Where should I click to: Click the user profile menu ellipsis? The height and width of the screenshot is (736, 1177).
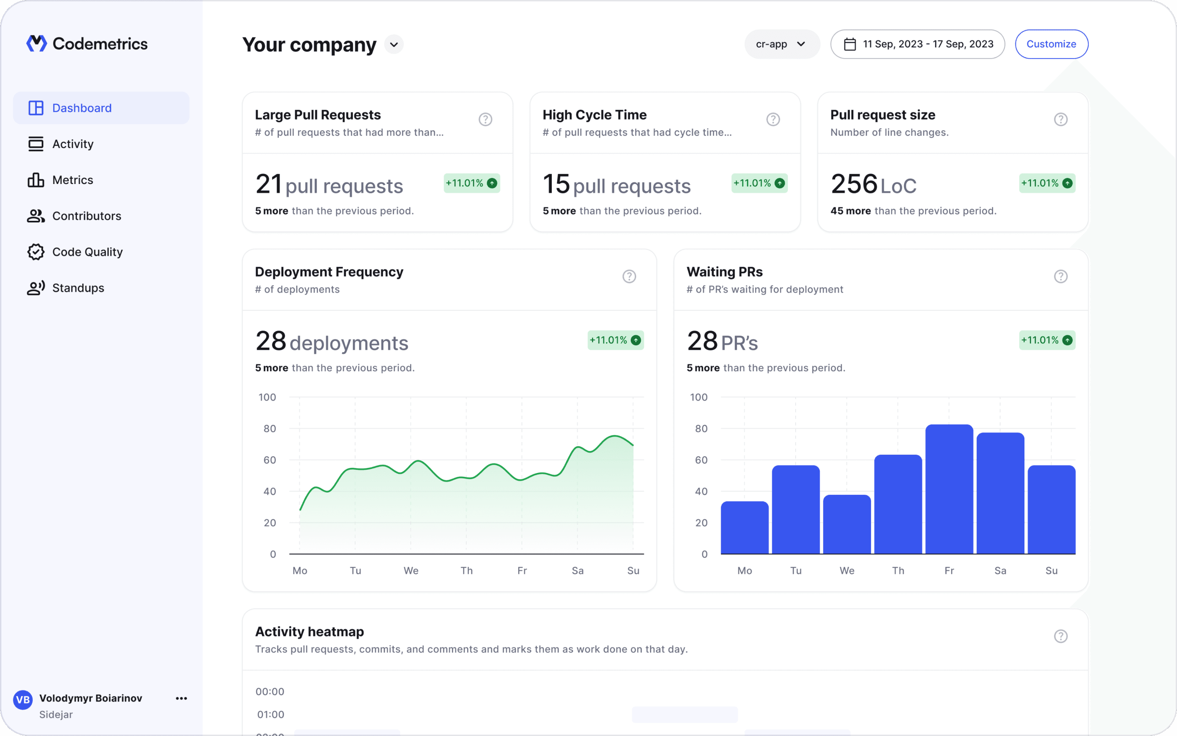pos(180,699)
